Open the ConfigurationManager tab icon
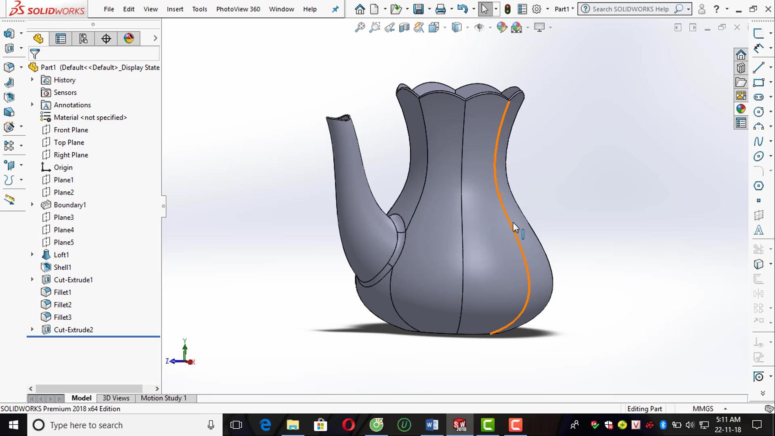This screenshot has height=436, width=775. (83, 38)
